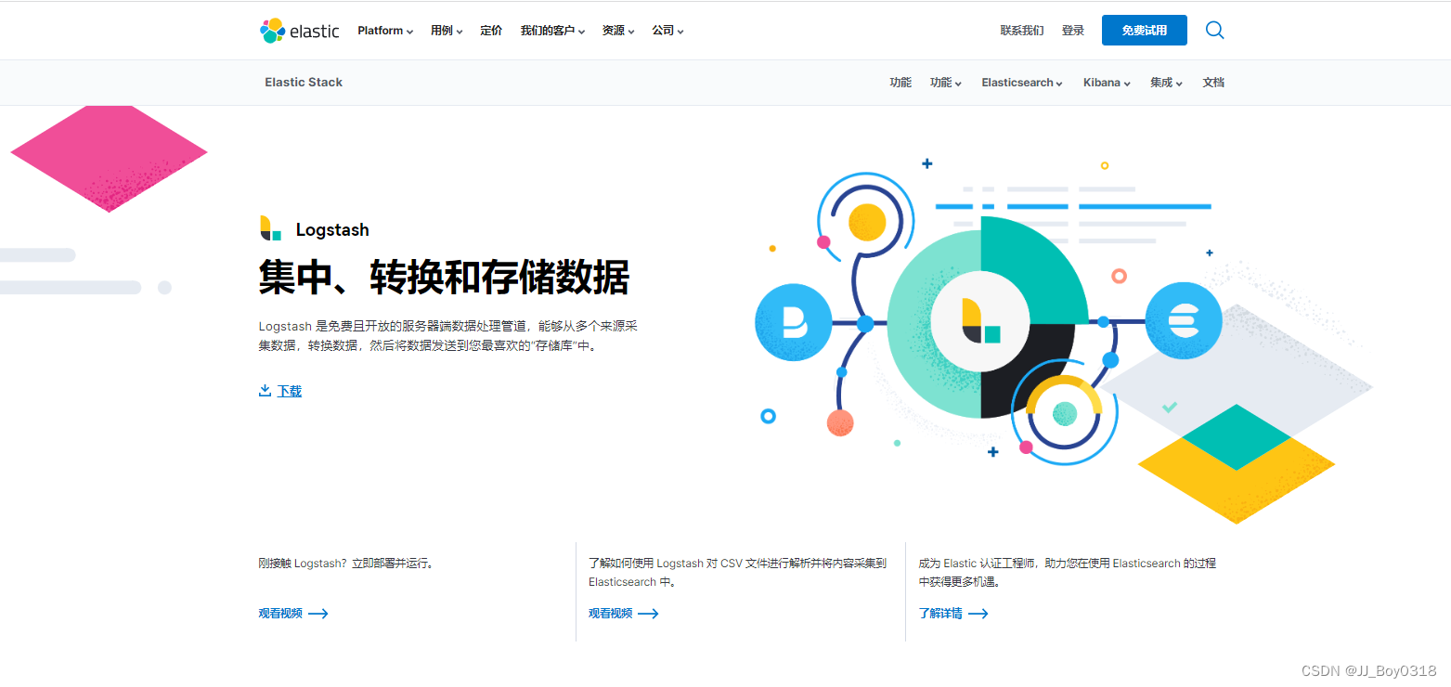This screenshot has width=1451, height=687.
Task: Expand the 集成 dropdown
Action: click(1166, 83)
